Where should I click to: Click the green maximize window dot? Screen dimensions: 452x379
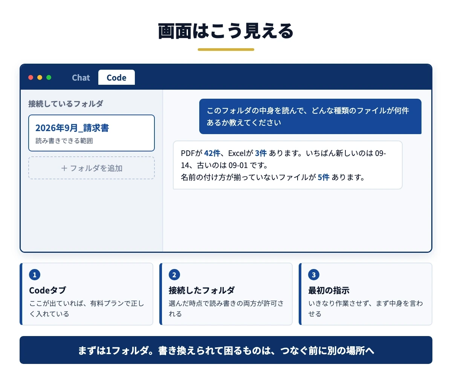(49, 78)
